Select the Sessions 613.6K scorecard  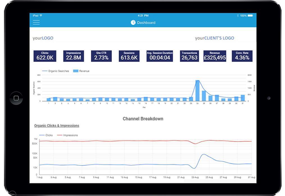point(129,56)
